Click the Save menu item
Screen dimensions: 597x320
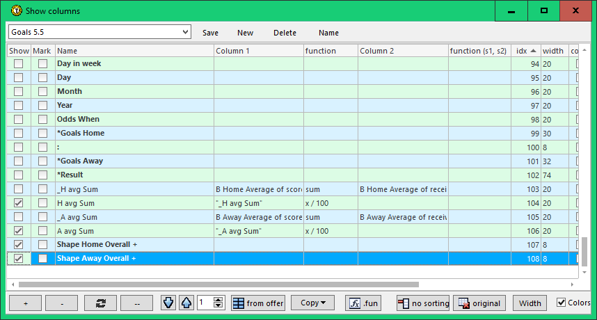[x=210, y=33]
